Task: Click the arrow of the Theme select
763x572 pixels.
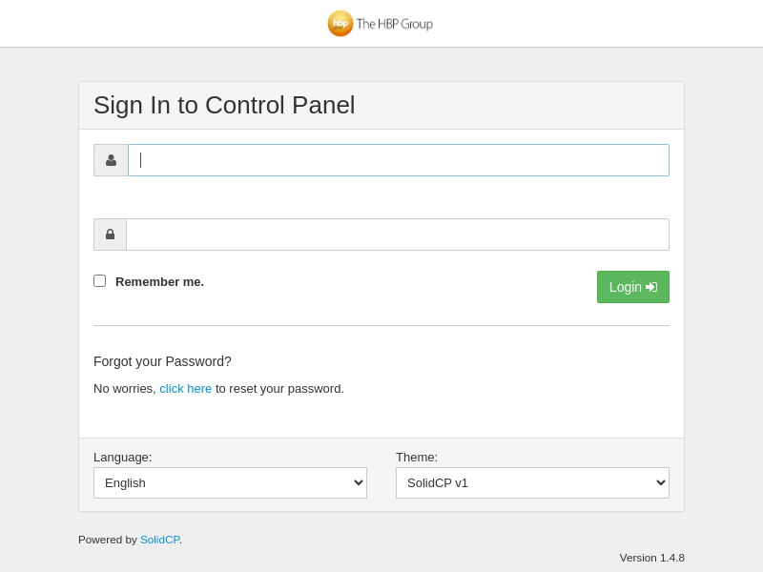Action: point(661,482)
